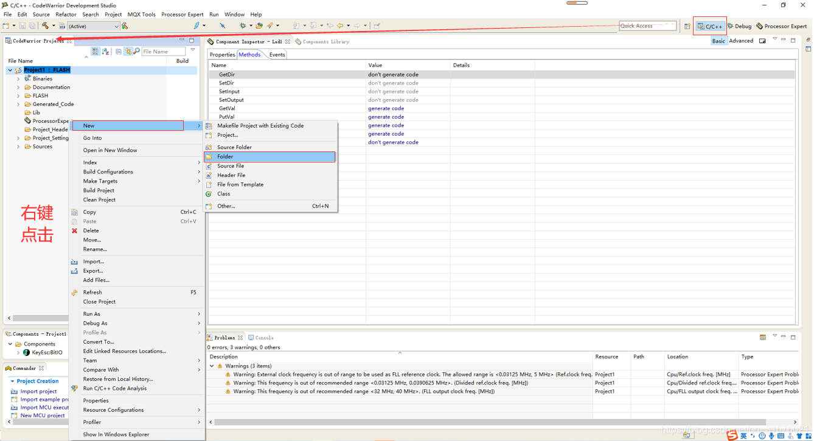Open the projects panel view menu triangle
This screenshot has height=441, width=814.
pos(193,50)
